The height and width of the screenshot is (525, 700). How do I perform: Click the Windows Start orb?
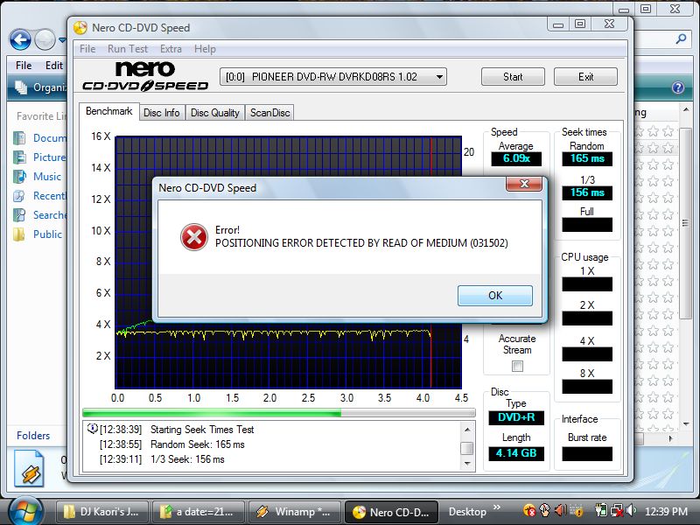coord(25,511)
